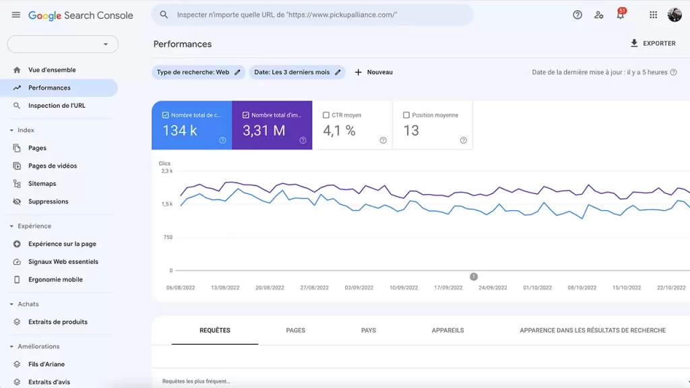Image resolution: width=690 pixels, height=388 pixels.
Task: Show help for CTR moyen card
Action: [x=383, y=140]
